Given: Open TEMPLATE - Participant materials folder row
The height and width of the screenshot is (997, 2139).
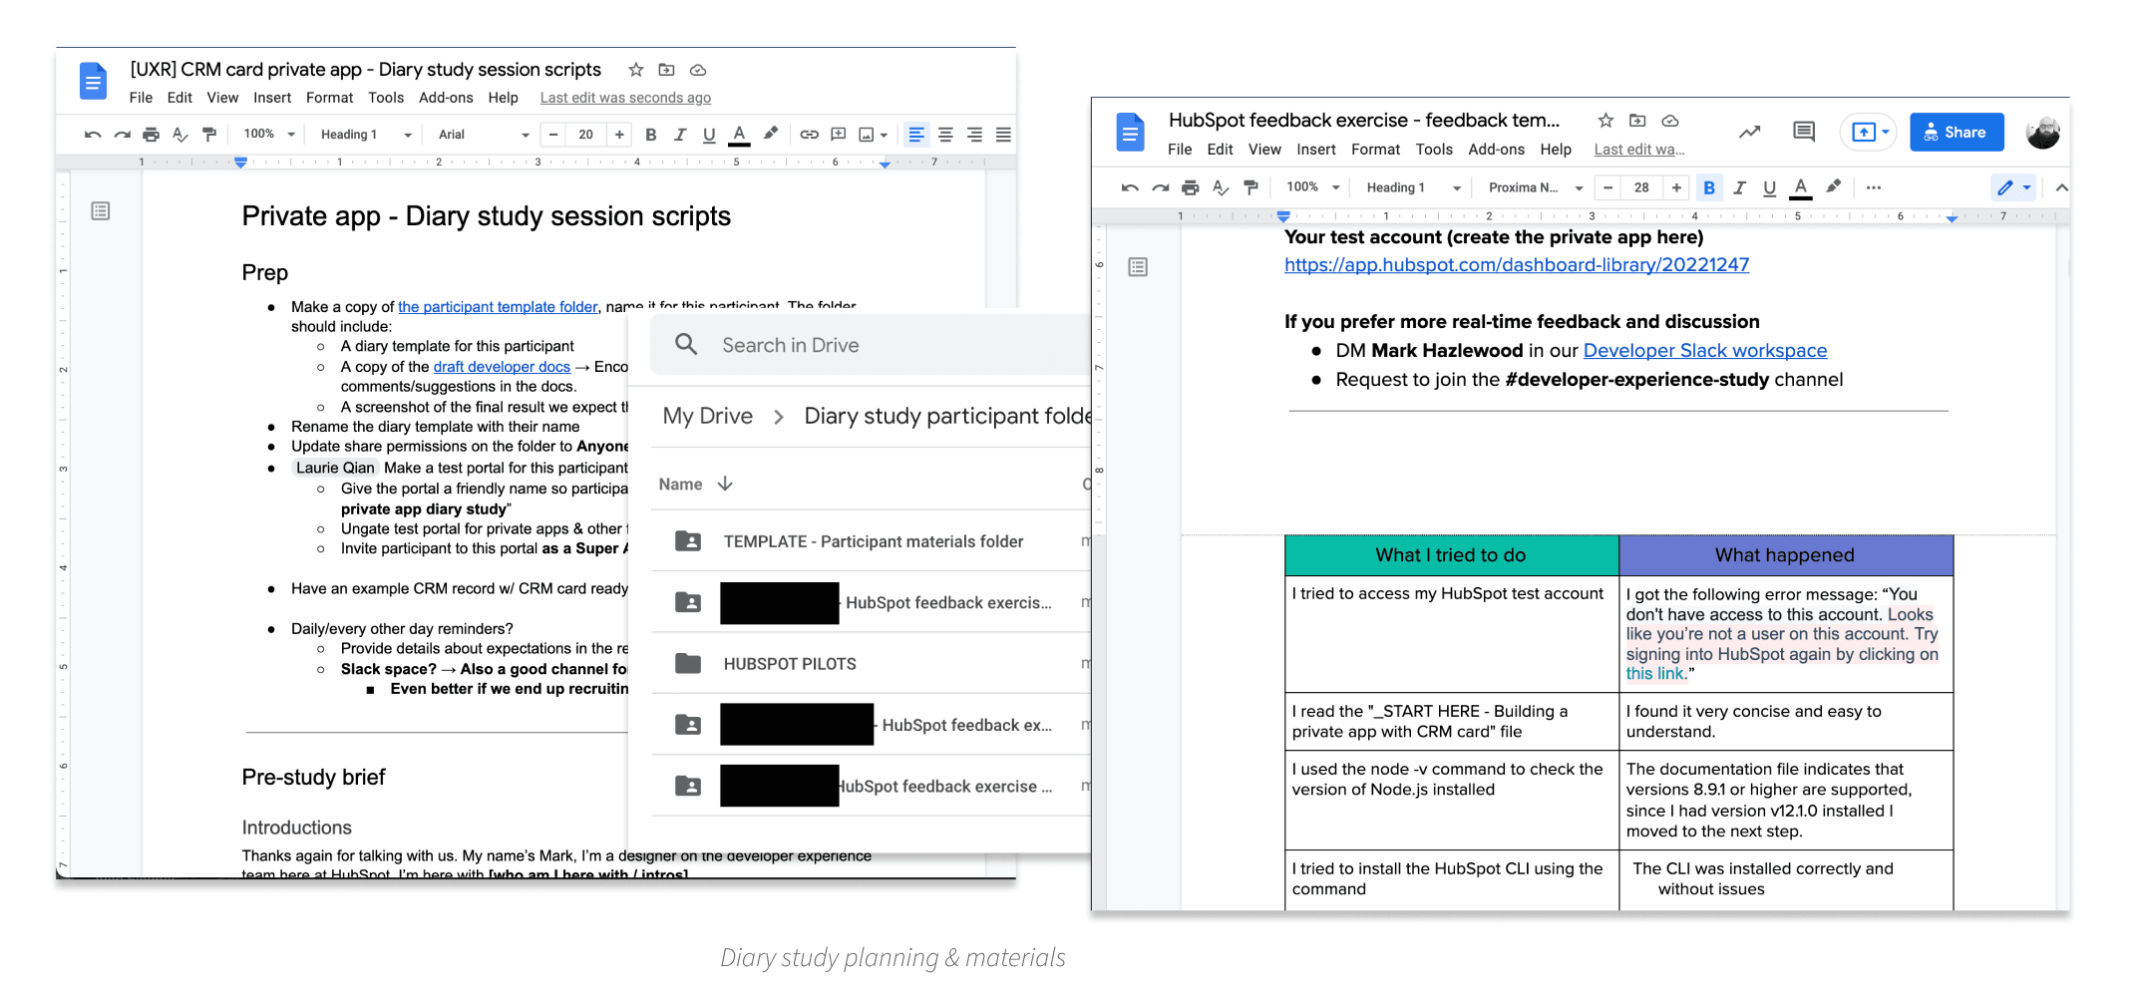Looking at the screenshot, I should click(872, 541).
